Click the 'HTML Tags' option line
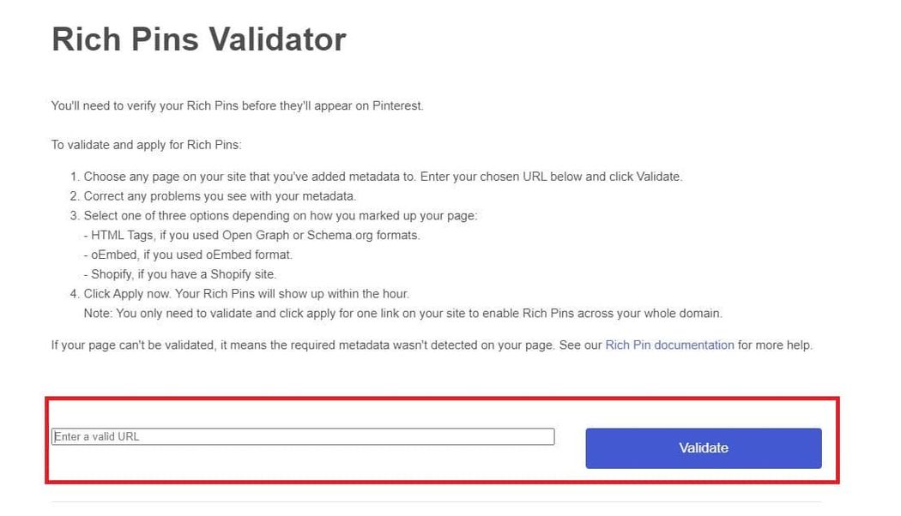The width and height of the screenshot is (901, 516). click(x=251, y=236)
